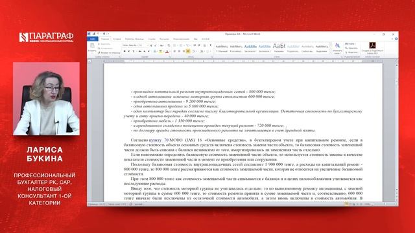
Task: Click the Increase Indent icon
Action: (199, 45)
